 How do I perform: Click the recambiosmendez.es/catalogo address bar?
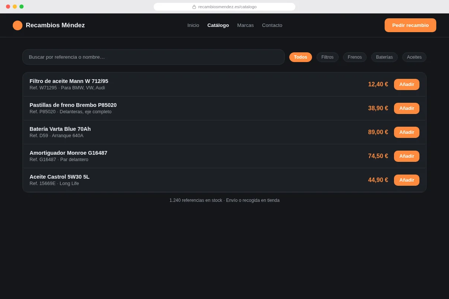pos(224,7)
